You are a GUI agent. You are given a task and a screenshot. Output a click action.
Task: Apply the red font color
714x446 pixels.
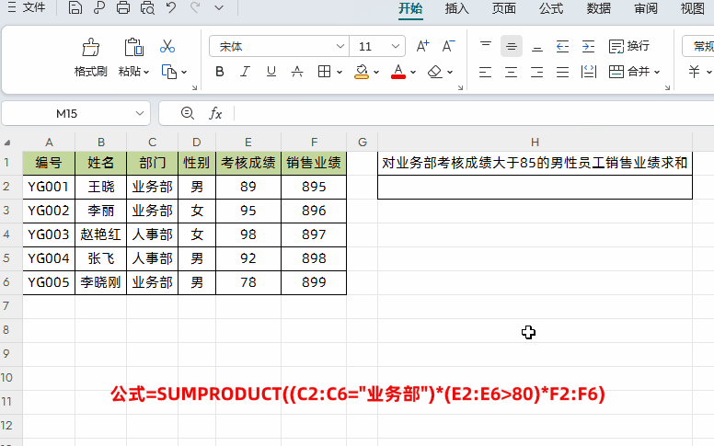click(x=398, y=72)
